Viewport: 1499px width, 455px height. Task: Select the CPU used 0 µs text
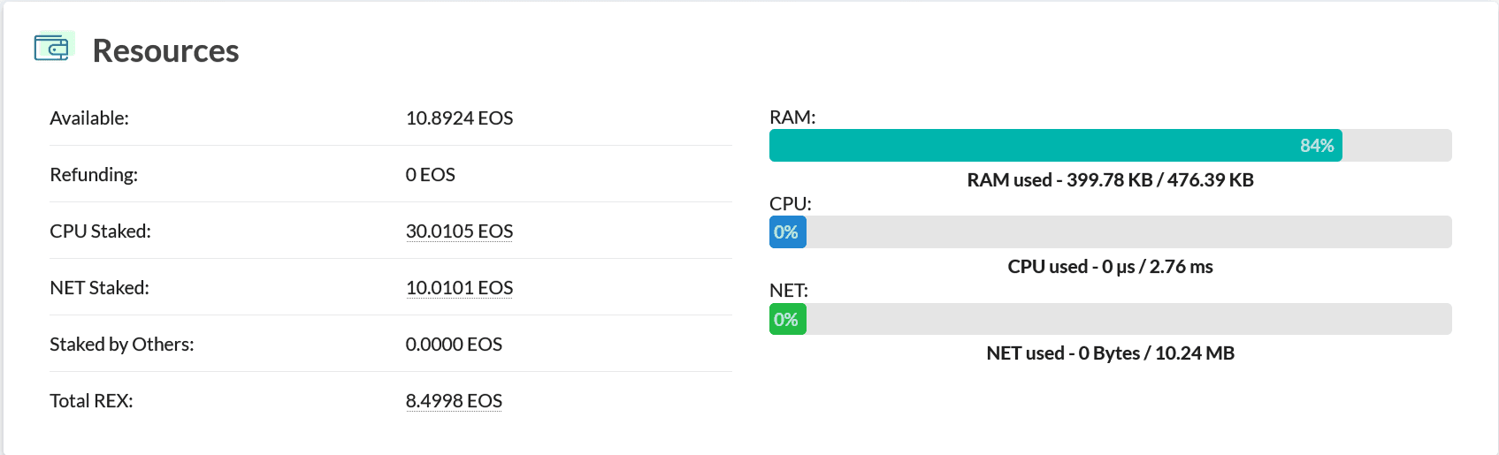1110,267
